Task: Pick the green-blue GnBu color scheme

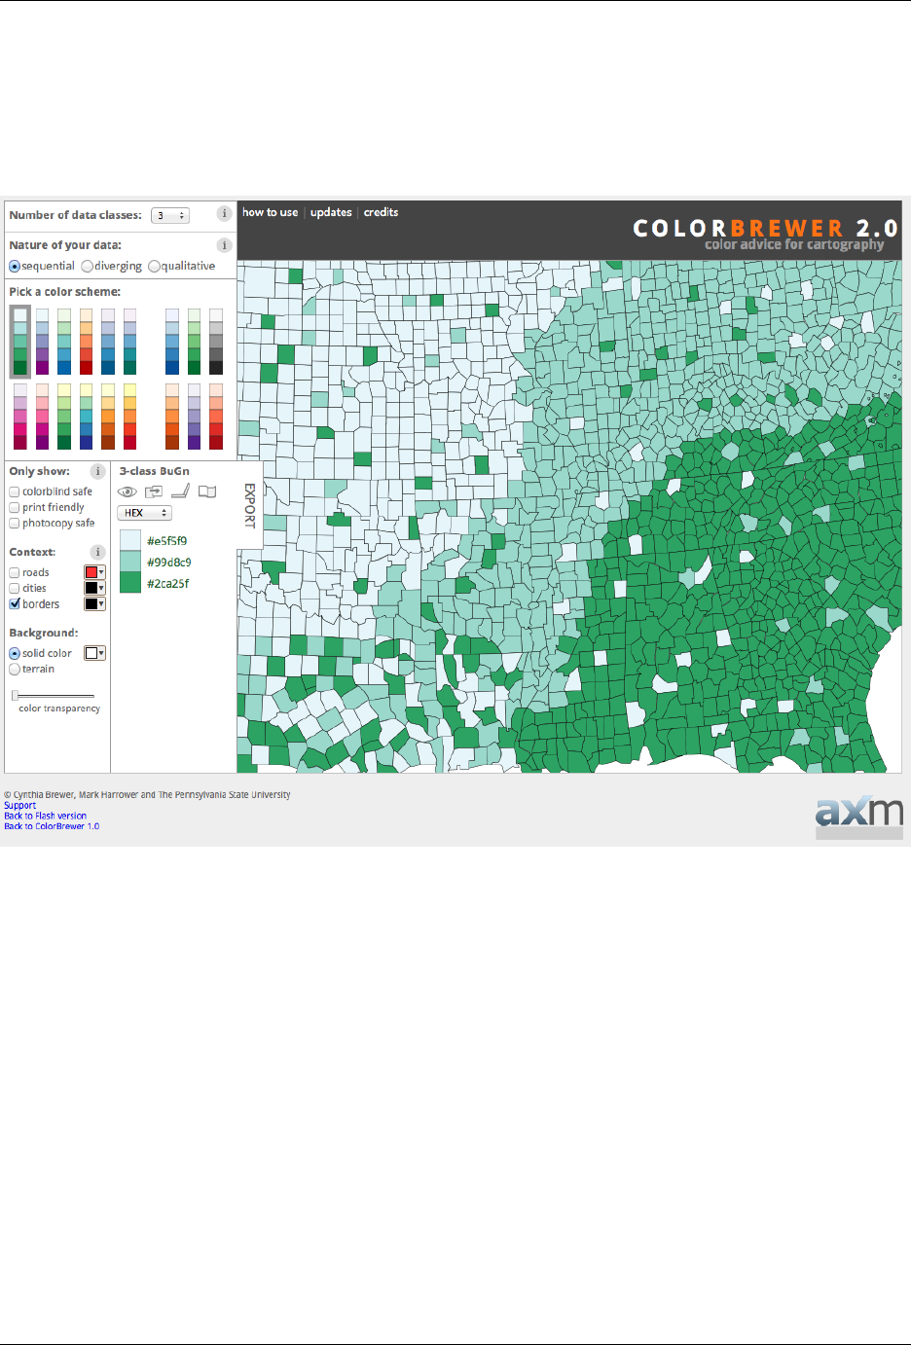Action: (64, 342)
